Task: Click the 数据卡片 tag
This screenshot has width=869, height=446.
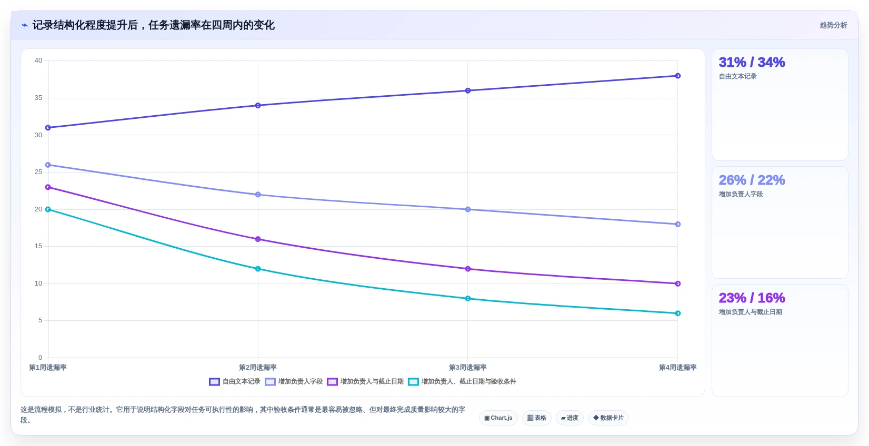Action: tap(608, 418)
